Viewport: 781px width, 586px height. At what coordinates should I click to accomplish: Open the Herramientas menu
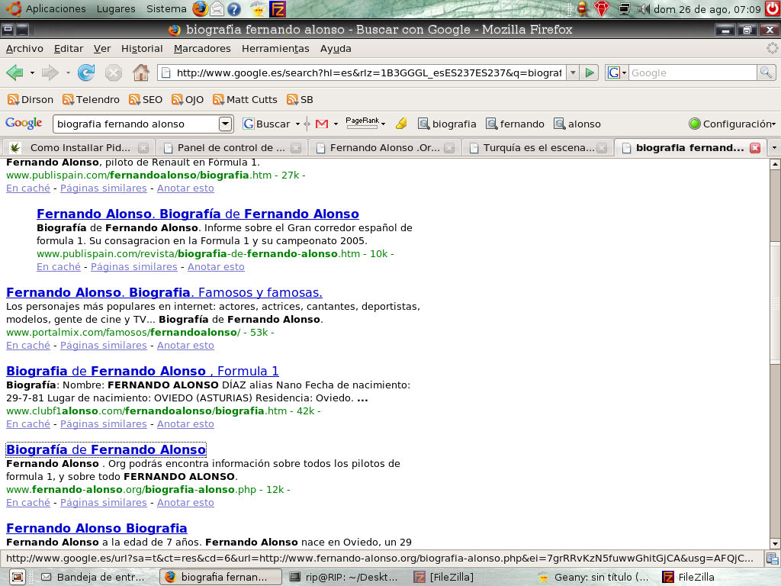(x=275, y=48)
